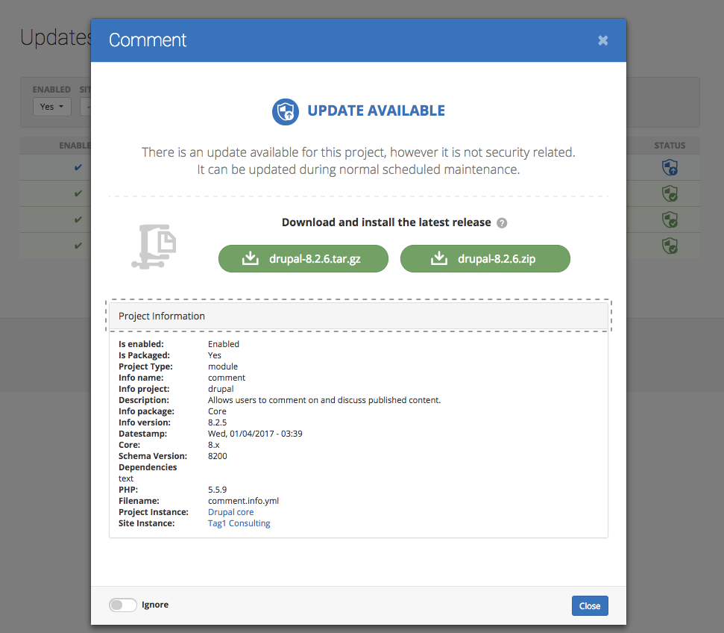This screenshot has width=724, height=633.
Task: Download drupal-8.2.6.tar.gz release
Action: [x=303, y=258]
